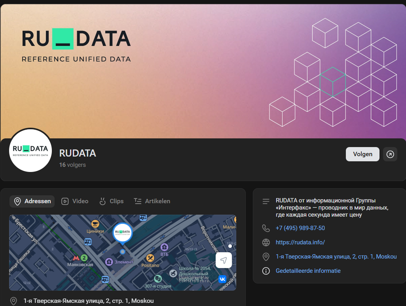406x306 pixels.
Task: Click the map navigation arrow button
Action: click(x=224, y=260)
